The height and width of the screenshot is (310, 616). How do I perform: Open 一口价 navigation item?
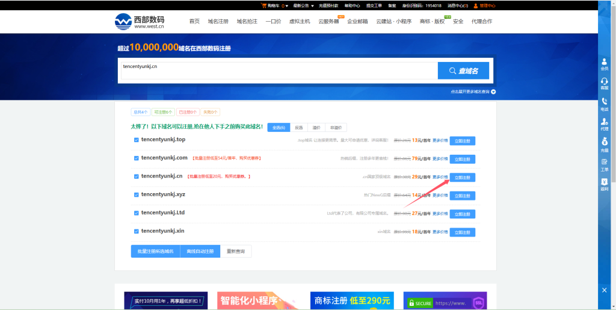[274, 22]
